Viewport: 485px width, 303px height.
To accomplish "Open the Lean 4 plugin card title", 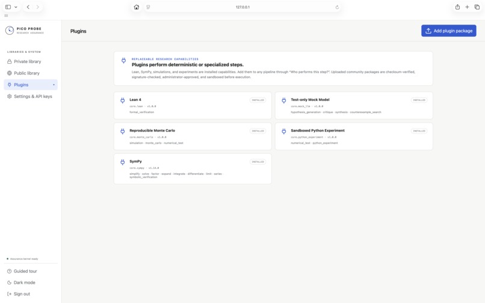I will coord(135,100).
